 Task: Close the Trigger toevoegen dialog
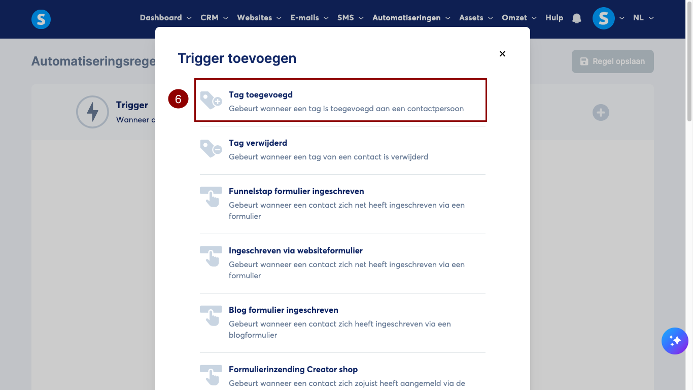502,53
